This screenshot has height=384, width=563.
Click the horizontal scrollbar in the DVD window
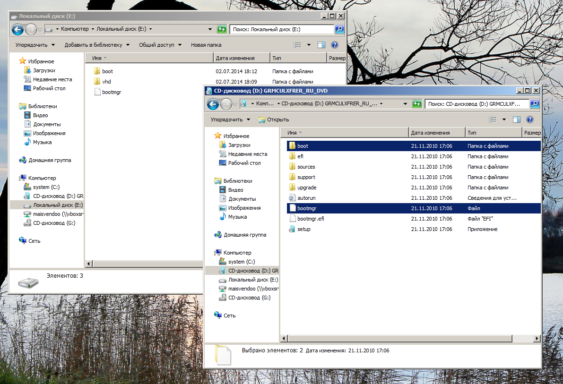click(x=397, y=339)
